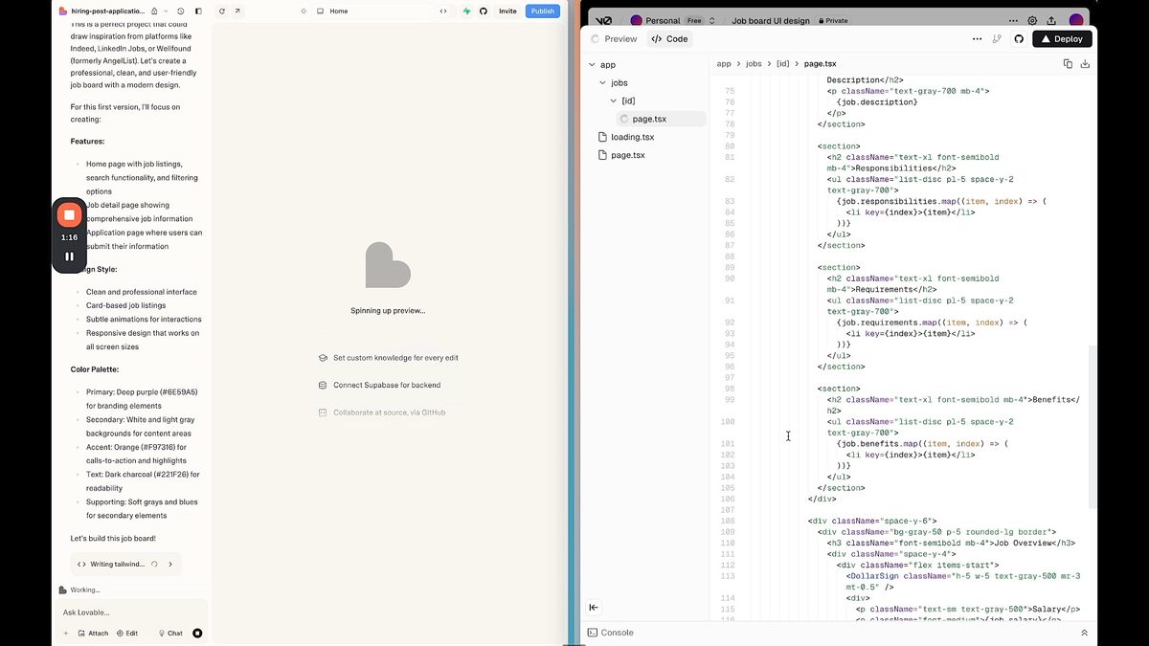Expand Console with double chevron icon
Screen dimensions: 1149x646
[1085, 633]
